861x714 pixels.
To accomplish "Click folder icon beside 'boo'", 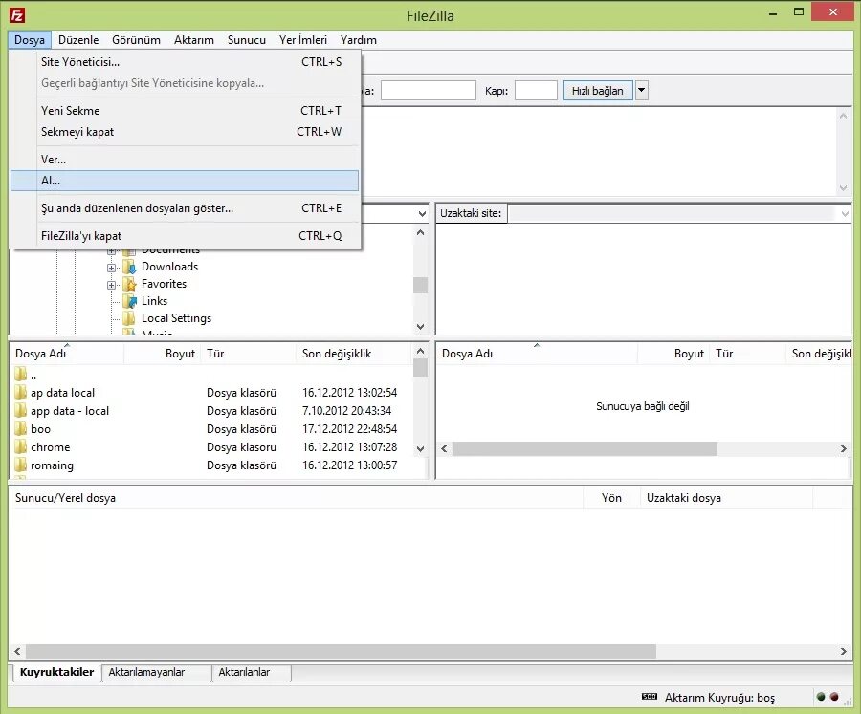I will click(20, 428).
